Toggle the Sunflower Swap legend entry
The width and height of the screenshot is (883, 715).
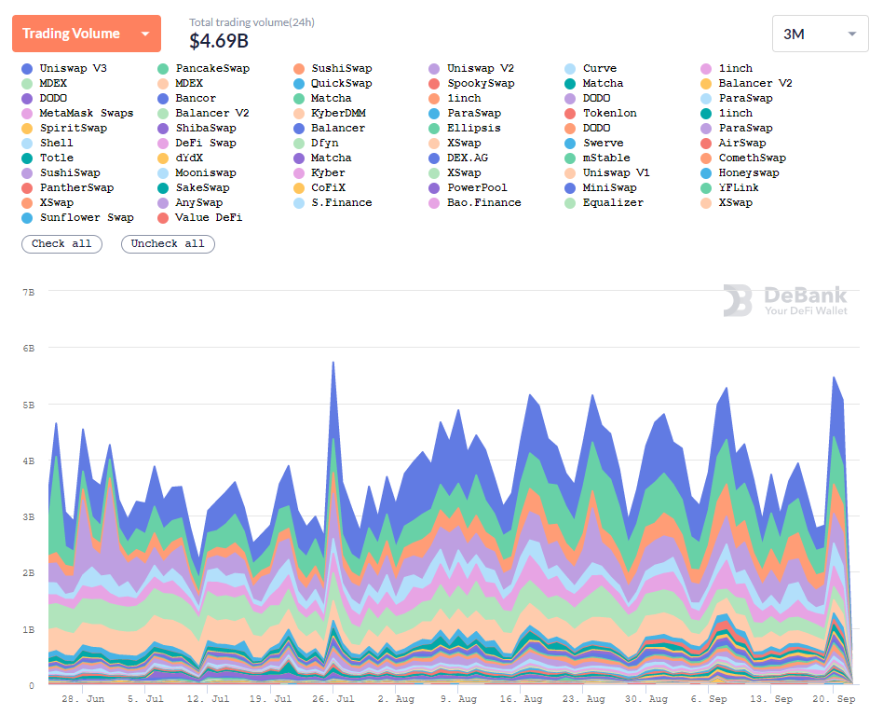77,218
